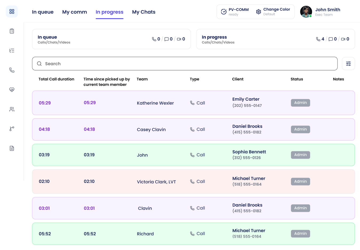Click In progress videos count camera icon
The height and width of the screenshot is (250, 360).
coord(343,39)
